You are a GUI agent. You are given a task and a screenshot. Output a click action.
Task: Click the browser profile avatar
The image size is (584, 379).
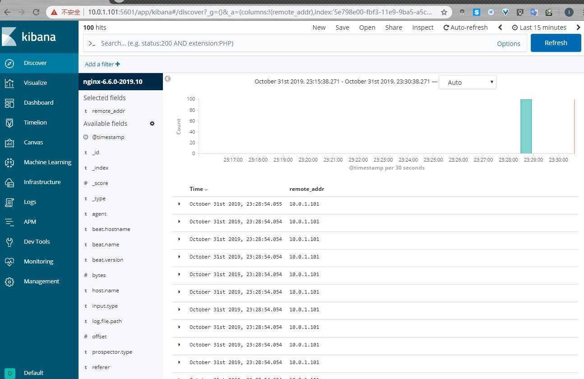[569, 12]
